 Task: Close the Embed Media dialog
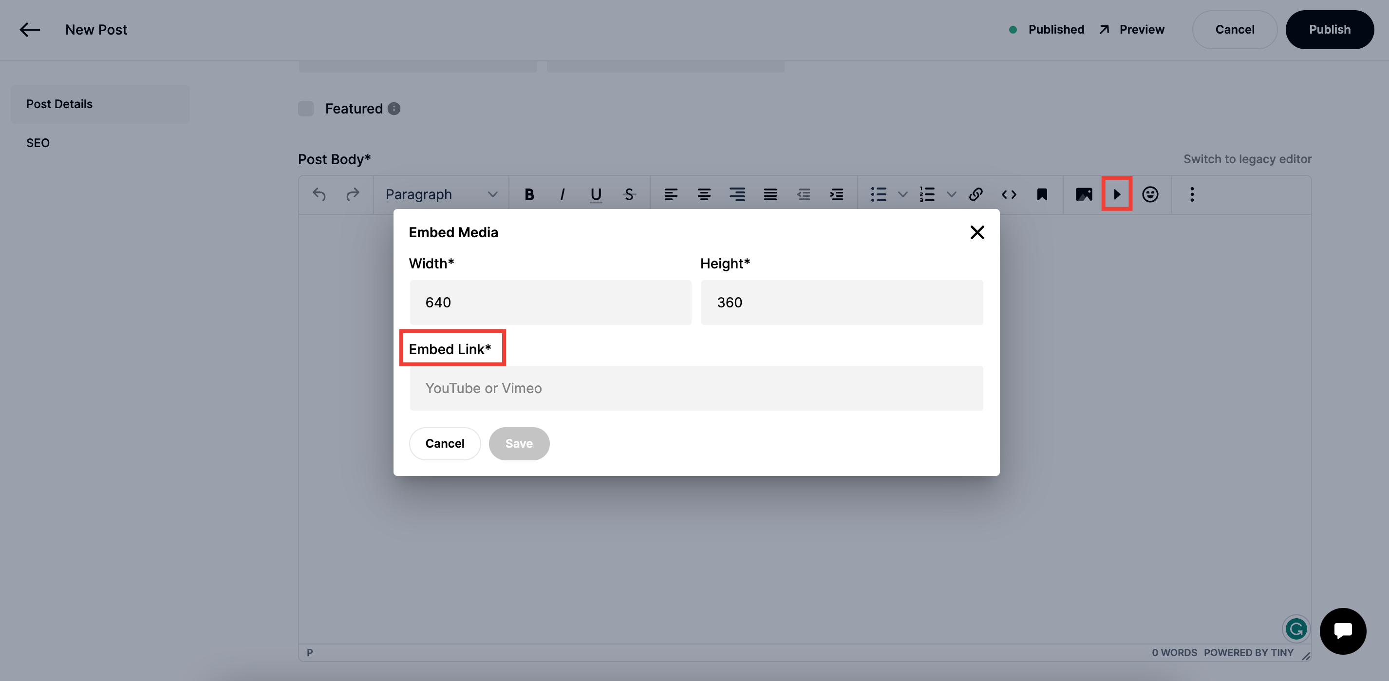tap(976, 232)
